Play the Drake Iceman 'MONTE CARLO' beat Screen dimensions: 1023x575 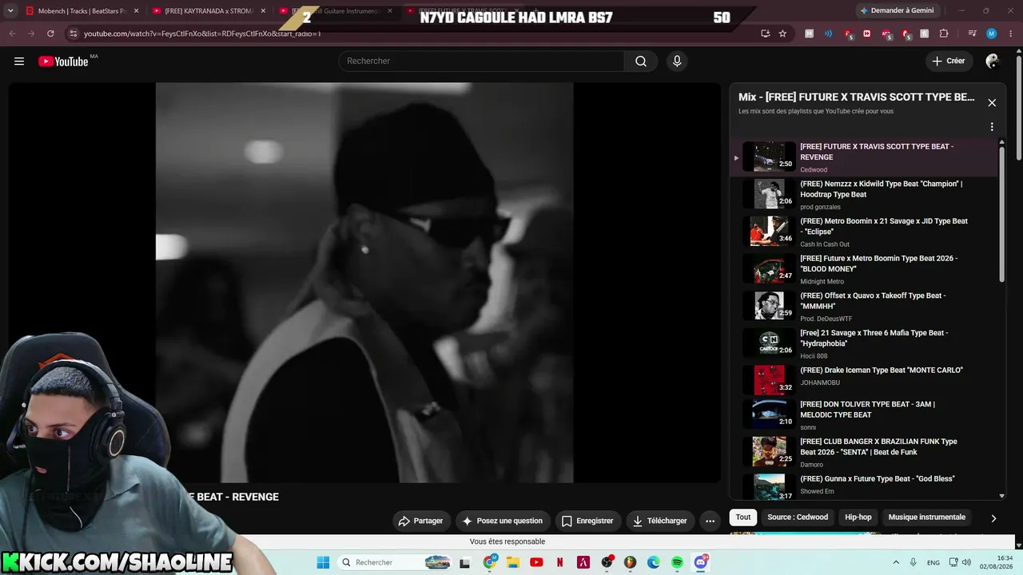tap(865, 381)
